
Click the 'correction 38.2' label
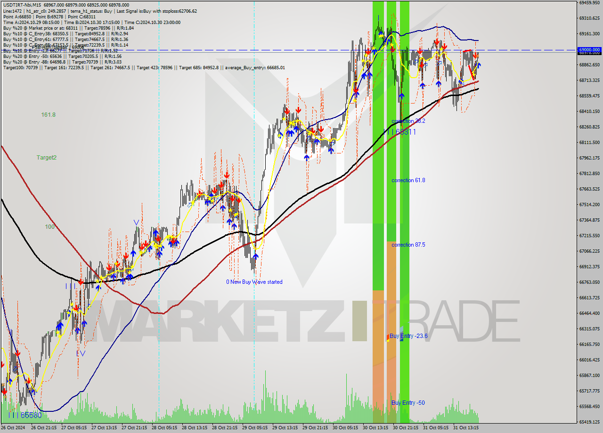tap(408, 121)
